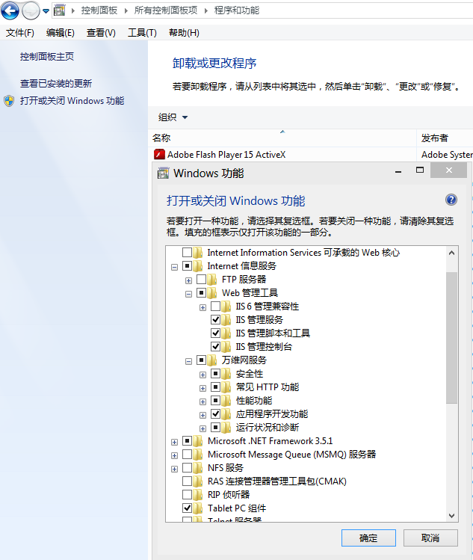Screen dimensions: 473x560
Task: Click the 程序和功能 breadcrumb
Action: 237,10
